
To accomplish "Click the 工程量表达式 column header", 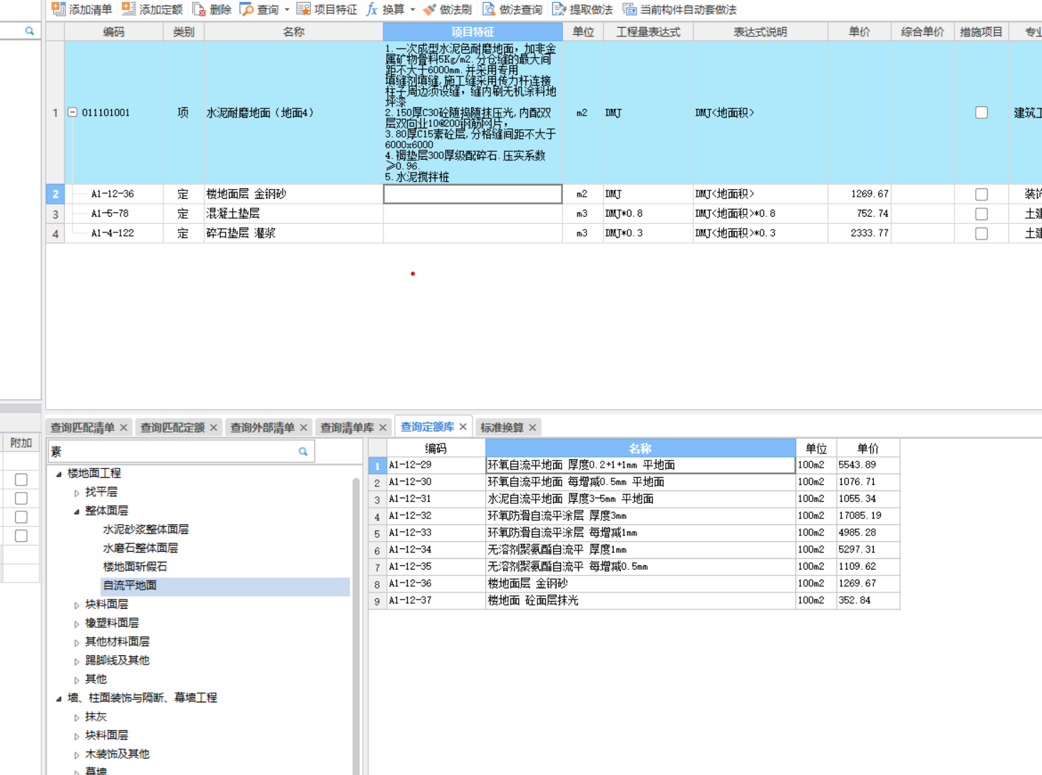I will click(648, 31).
